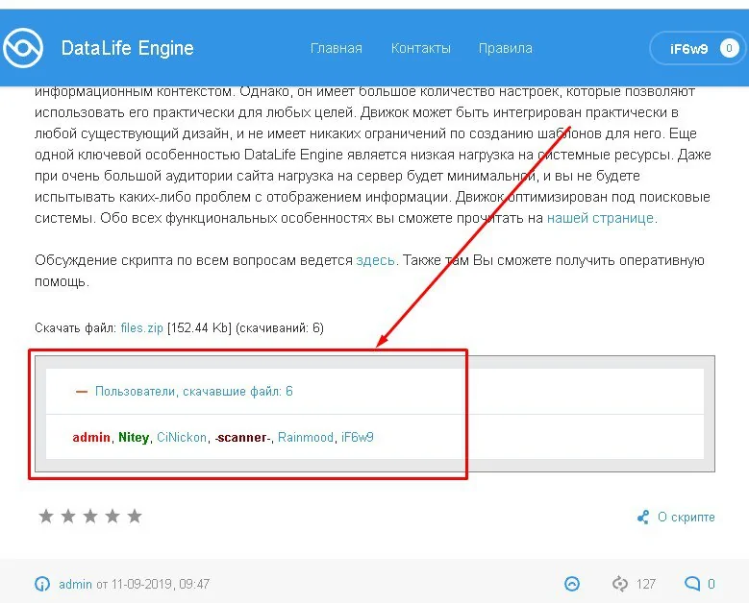Open the comments bubble icon
The height and width of the screenshot is (603, 749).
[x=692, y=584]
